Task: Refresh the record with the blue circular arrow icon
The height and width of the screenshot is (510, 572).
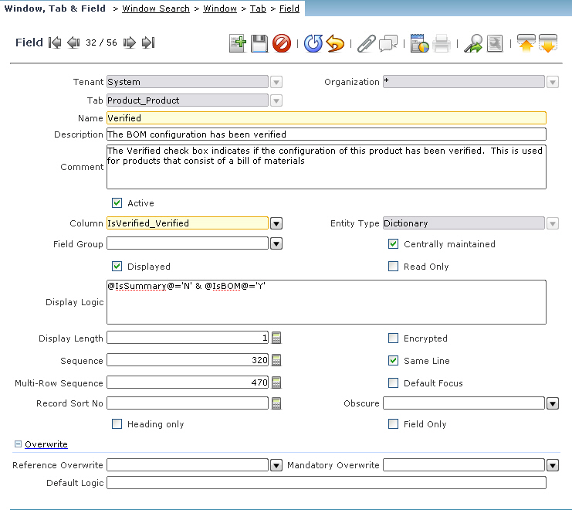Action: (313, 43)
